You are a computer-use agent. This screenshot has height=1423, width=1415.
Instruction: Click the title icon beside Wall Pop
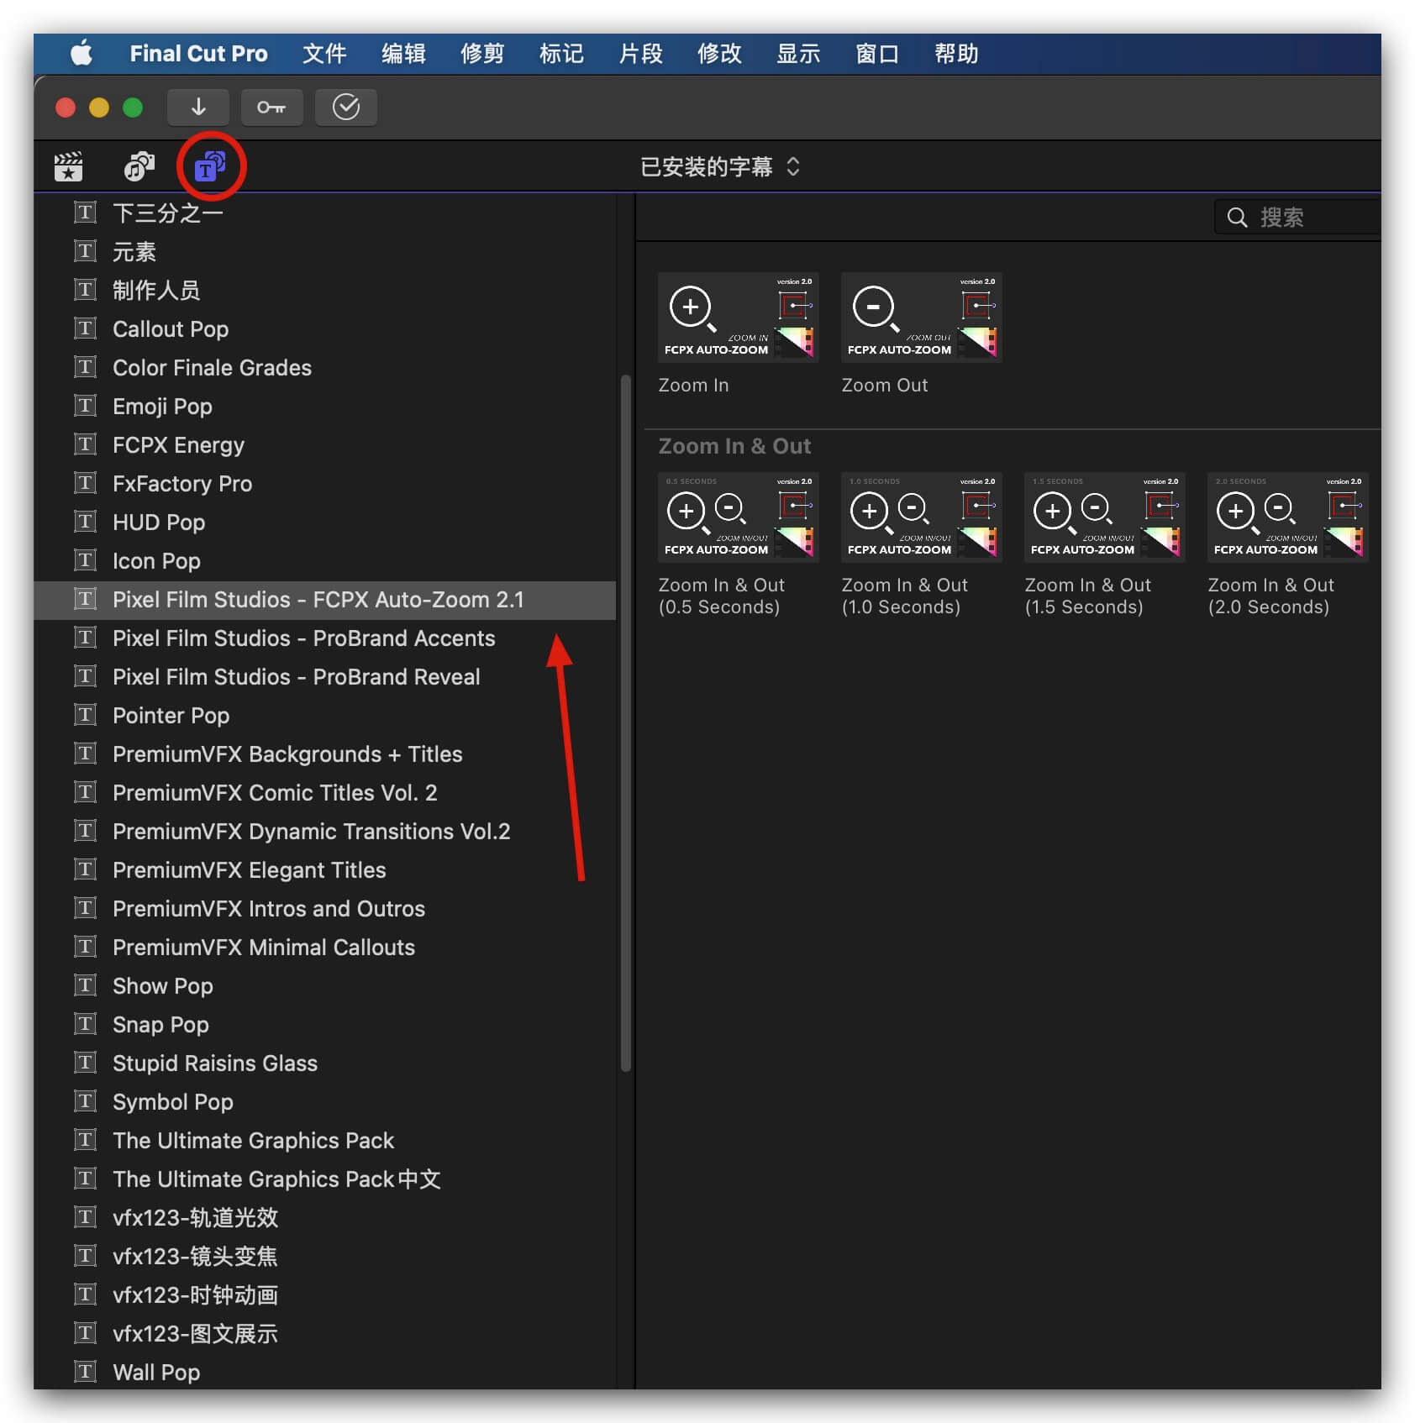[x=85, y=1372]
